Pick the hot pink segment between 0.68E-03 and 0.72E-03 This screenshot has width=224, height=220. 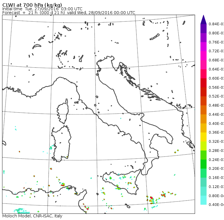pyautogui.click(x=203, y=56)
